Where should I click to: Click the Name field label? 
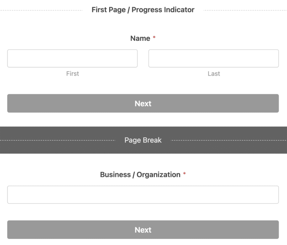click(140, 38)
